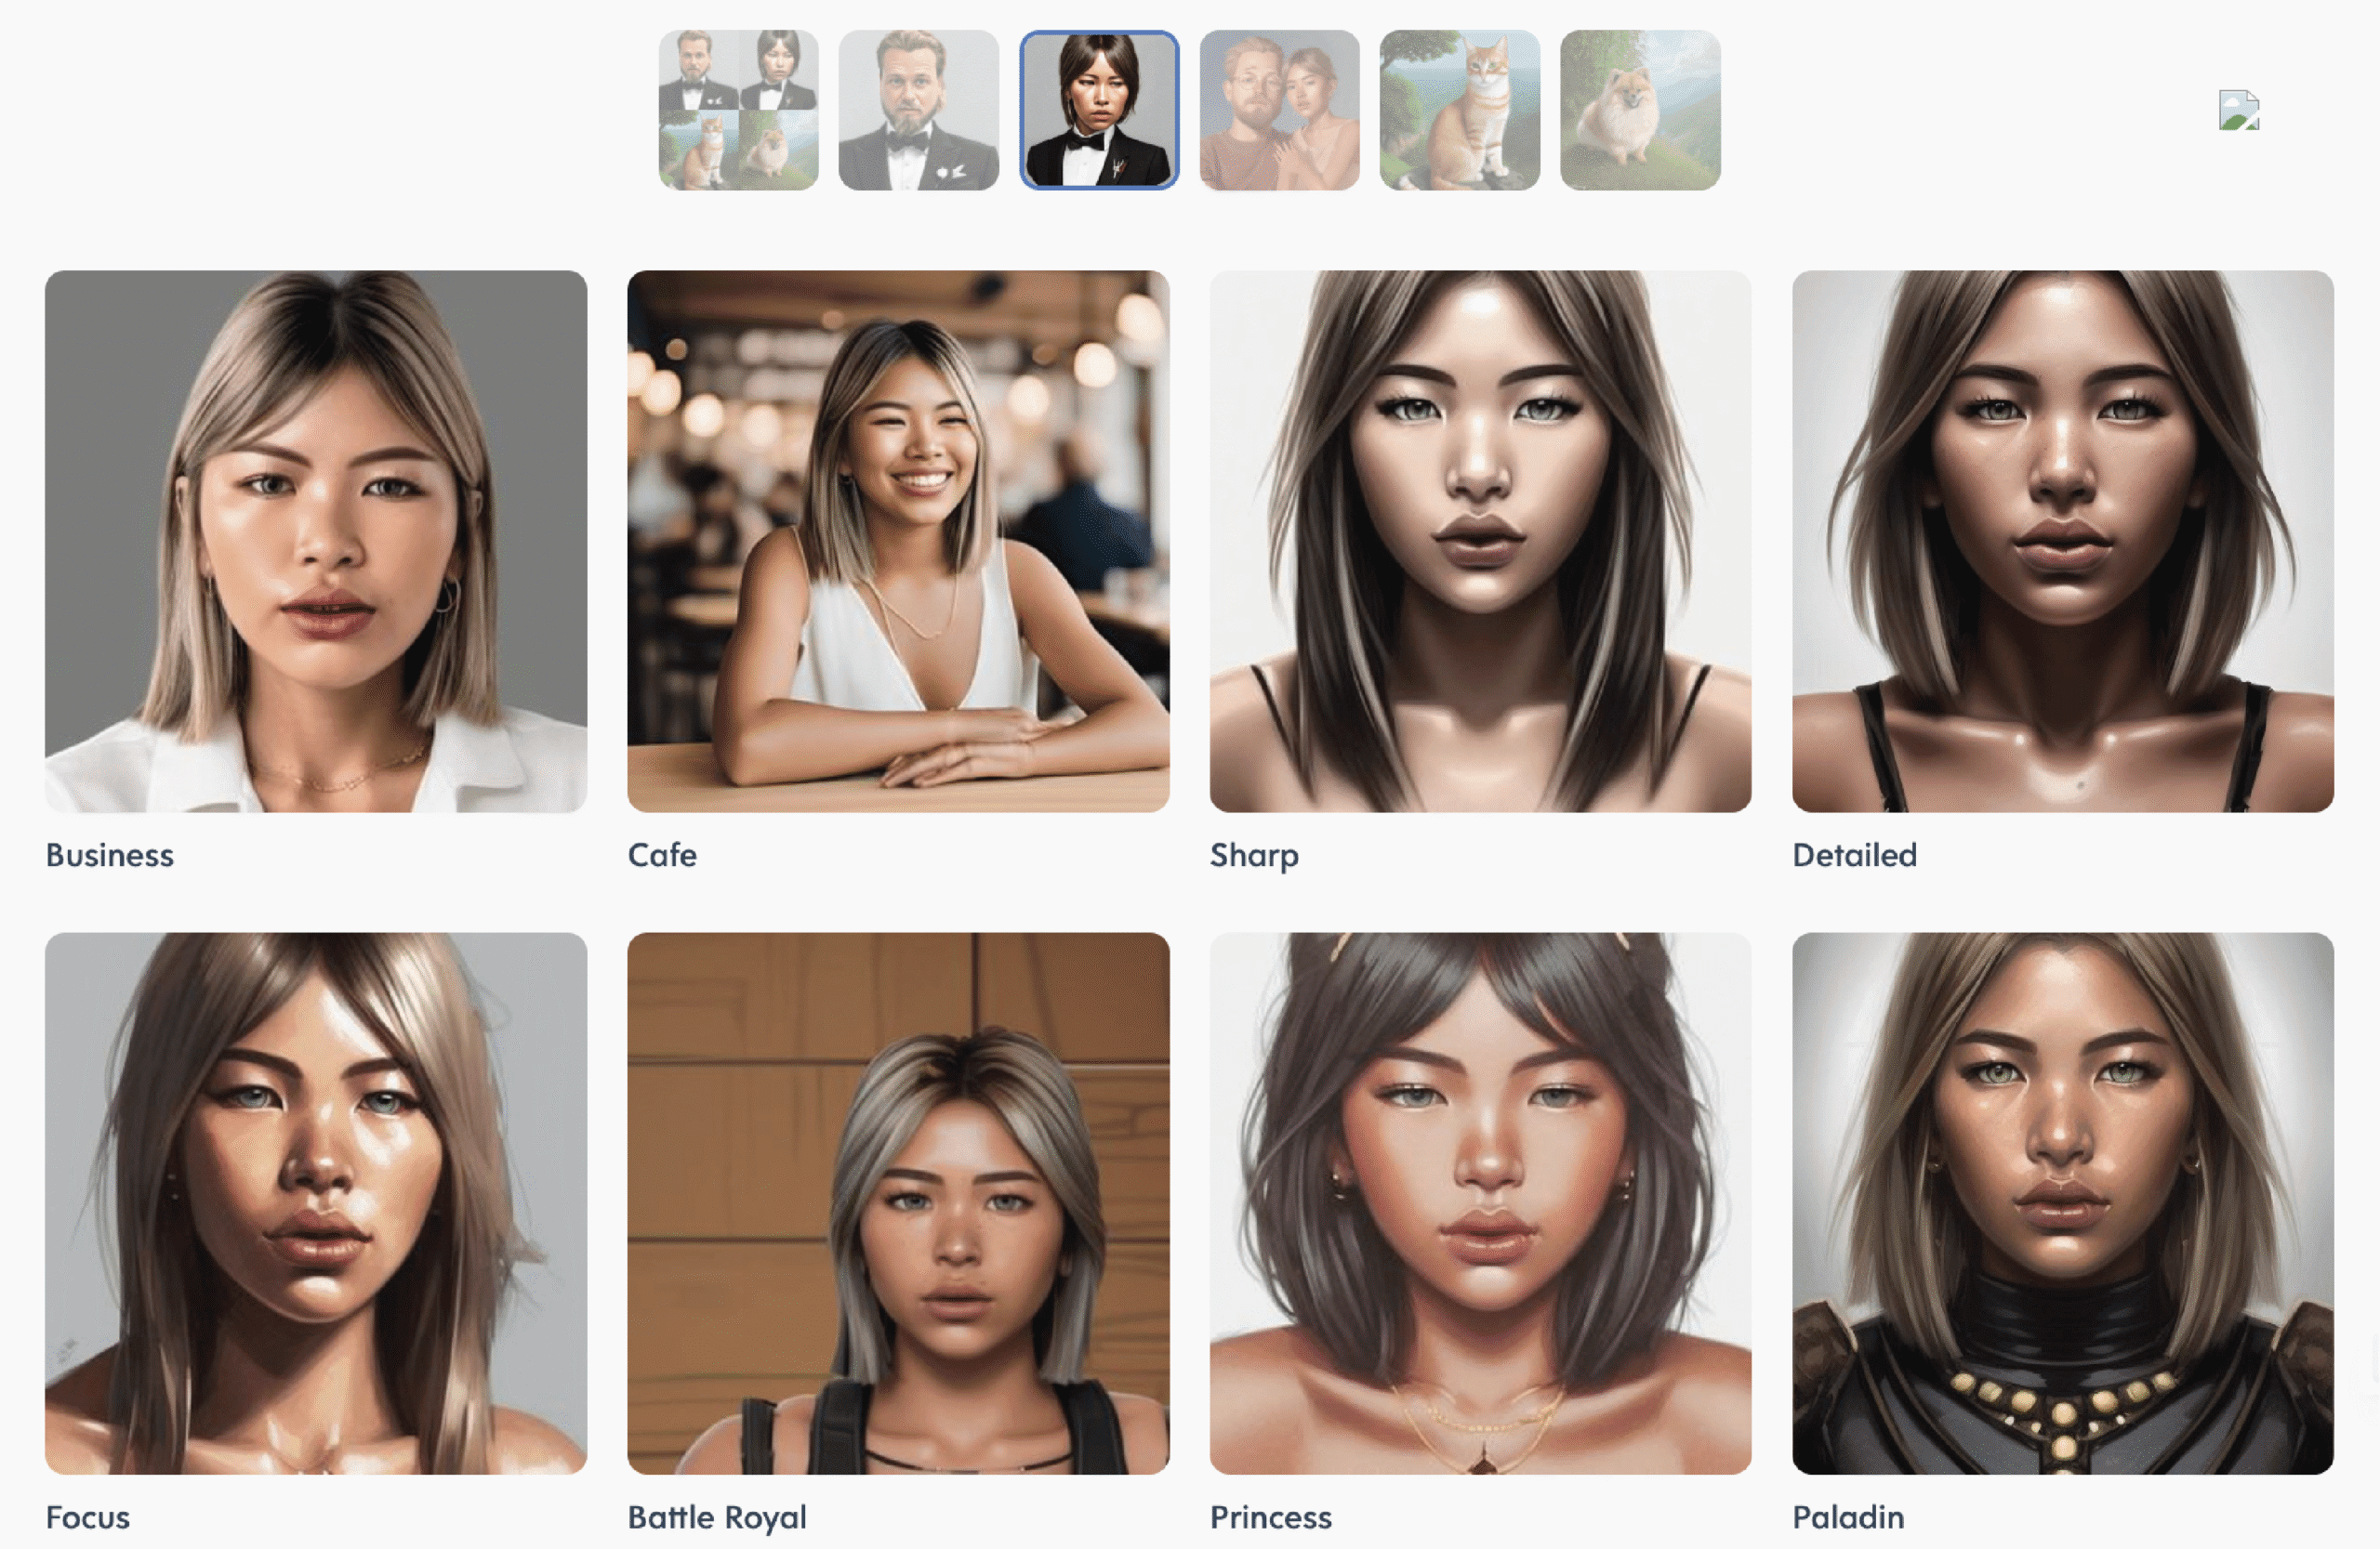
Task: Select the couple portrait thumbnail
Action: coord(1279,110)
